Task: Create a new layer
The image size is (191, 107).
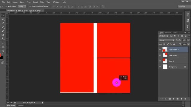Action: click(x=181, y=99)
